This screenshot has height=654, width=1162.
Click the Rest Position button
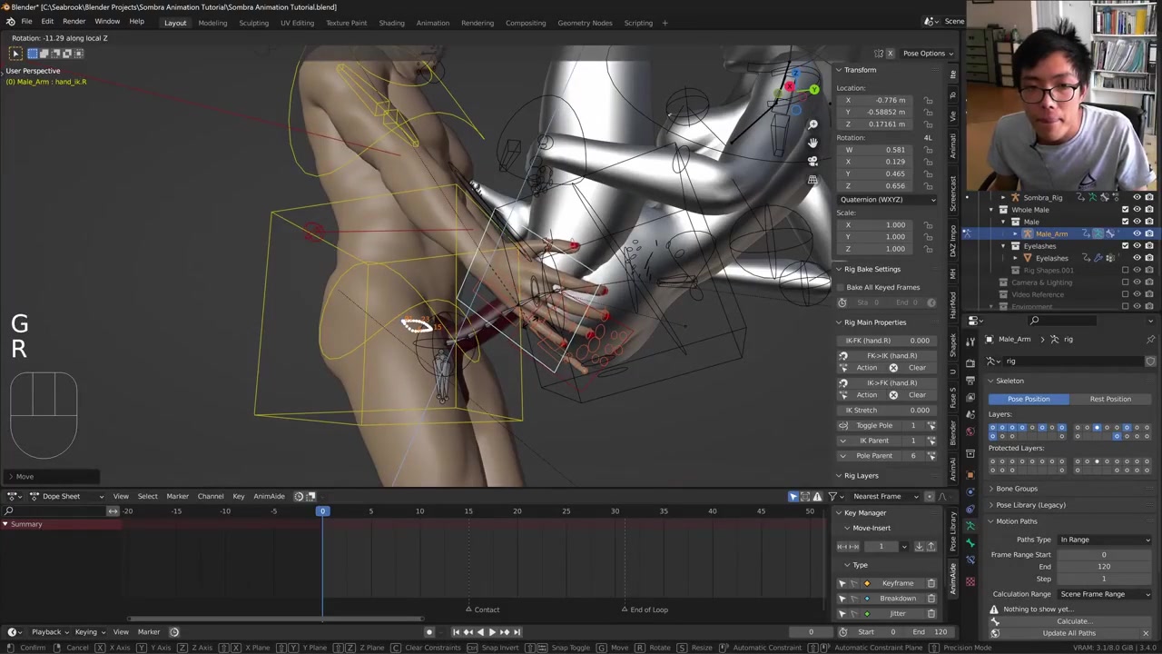click(x=1109, y=399)
